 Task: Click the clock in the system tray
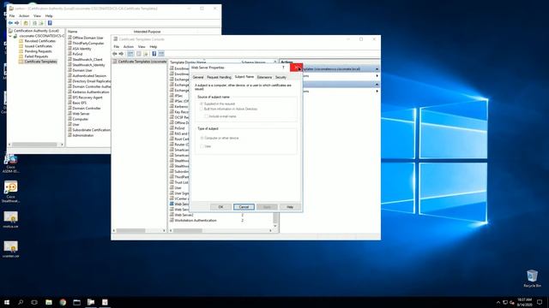click(524, 302)
